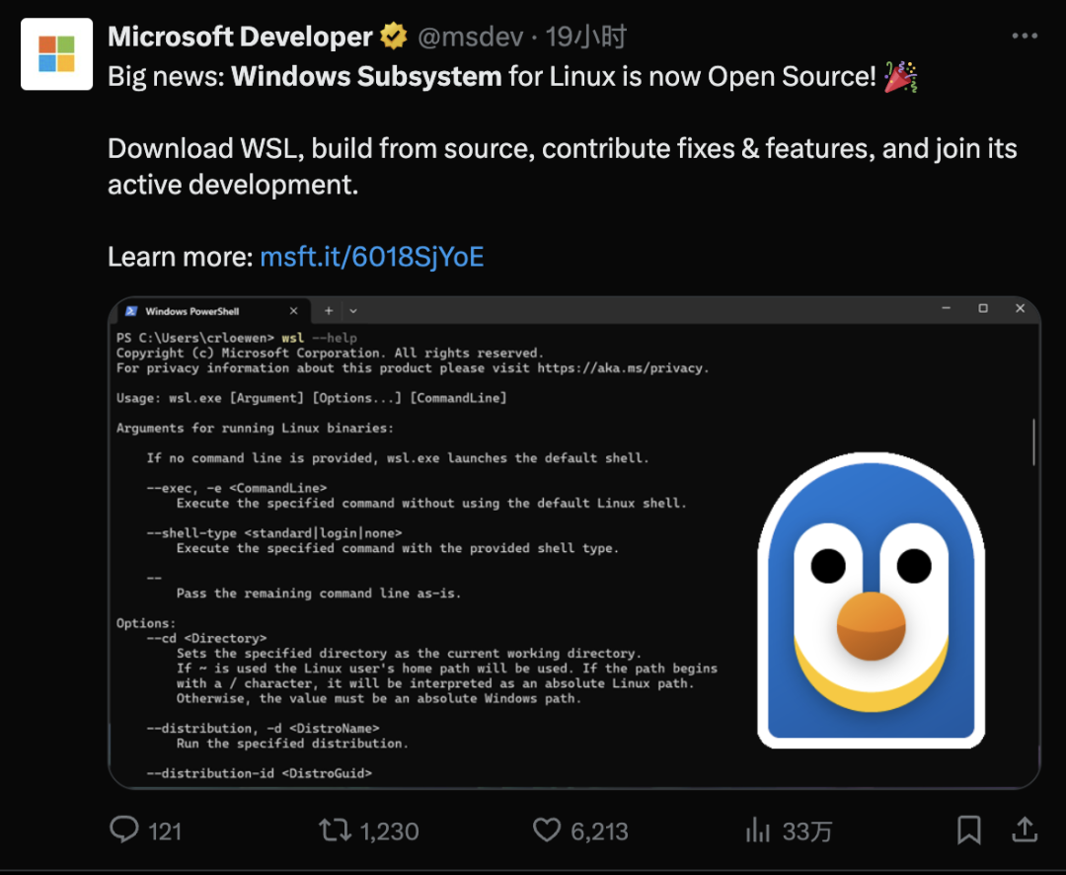The width and height of the screenshot is (1066, 875).
Task: Open the reply comment icon
Action: point(124,830)
